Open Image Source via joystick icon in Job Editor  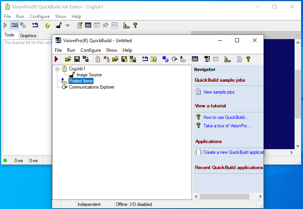(59, 25)
